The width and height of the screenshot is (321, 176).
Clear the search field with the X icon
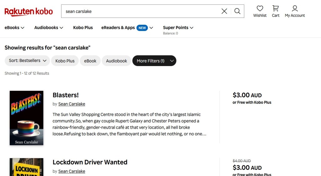point(224,11)
